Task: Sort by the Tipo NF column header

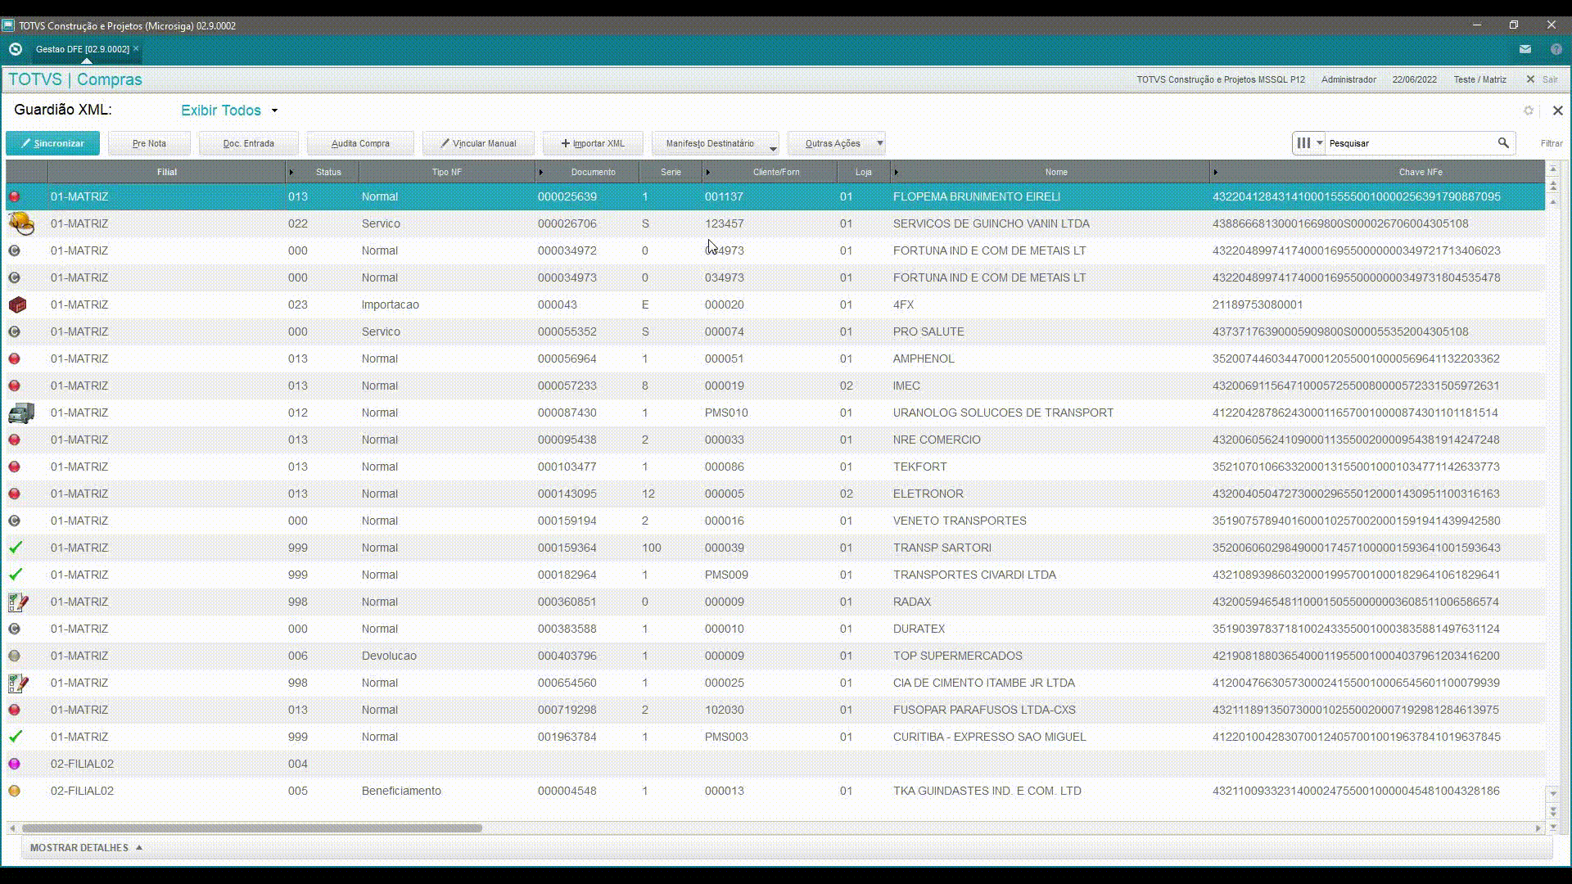Action: [x=447, y=172]
